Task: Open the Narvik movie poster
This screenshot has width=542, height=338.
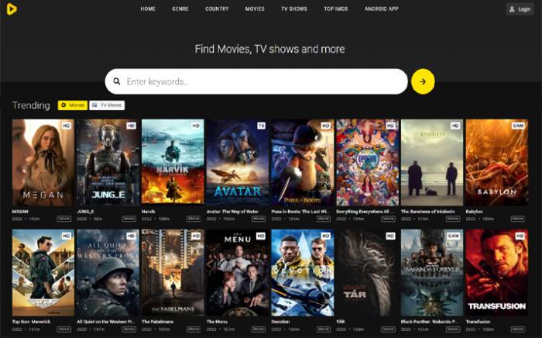Action: click(x=173, y=163)
